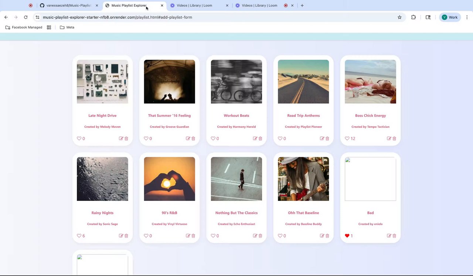Edit the 90's R&B playlist
This screenshot has height=276, width=473.
188,236
